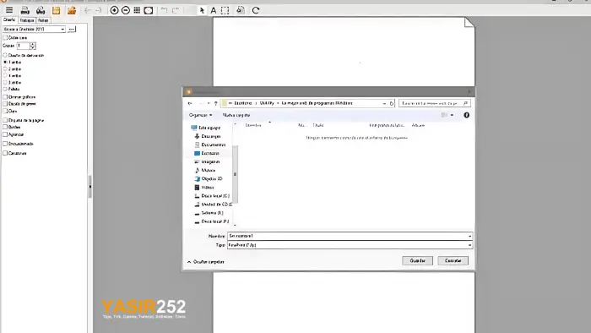Open the Tipo file type dropdown

click(x=469, y=245)
